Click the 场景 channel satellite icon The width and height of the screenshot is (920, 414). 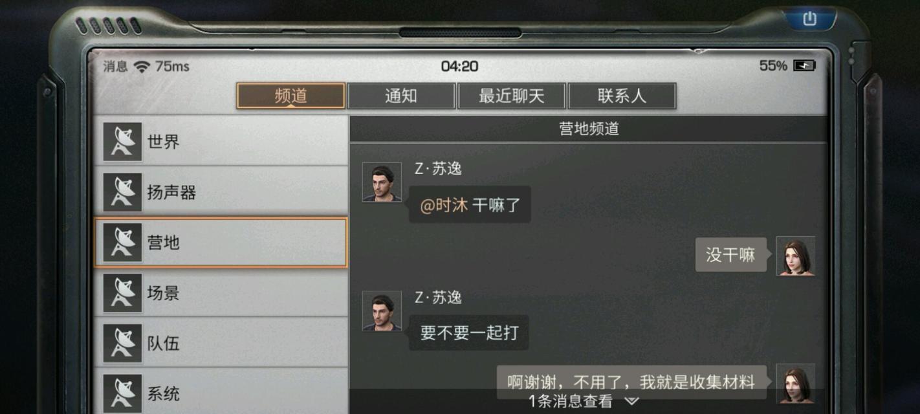(122, 293)
